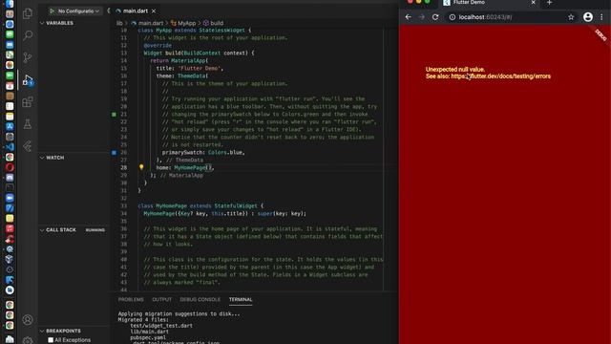Select the MyApp breadcrumb segment
The height and width of the screenshot is (344, 611).
pos(186,23)
